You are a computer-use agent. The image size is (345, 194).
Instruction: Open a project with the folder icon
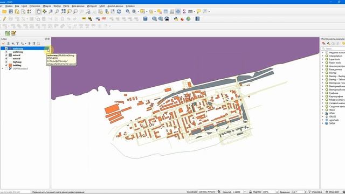click(4, 11)
